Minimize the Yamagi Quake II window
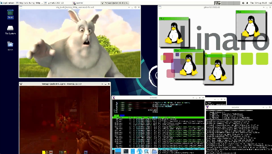The width and height of the screenshot is (272, 154). pos(105,84)
